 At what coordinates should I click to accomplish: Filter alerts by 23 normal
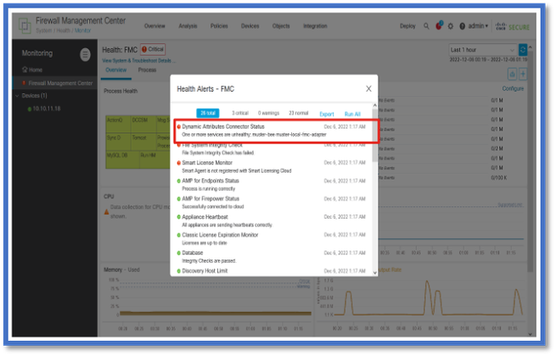click(x=299, y=113)
